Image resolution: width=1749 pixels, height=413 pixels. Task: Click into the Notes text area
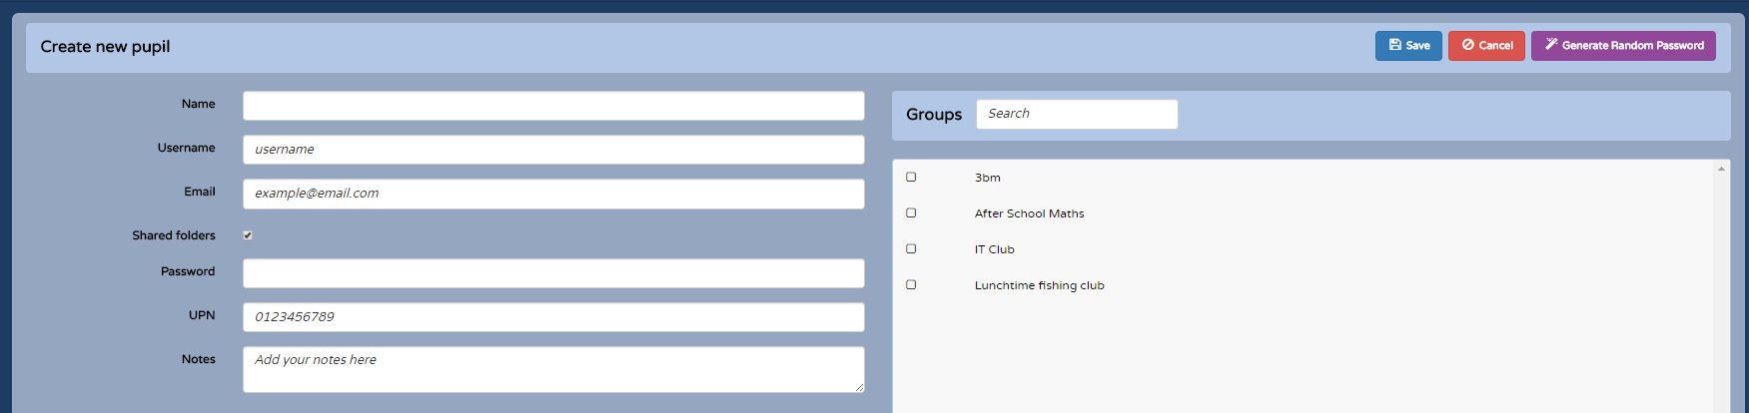click(553, 369)
